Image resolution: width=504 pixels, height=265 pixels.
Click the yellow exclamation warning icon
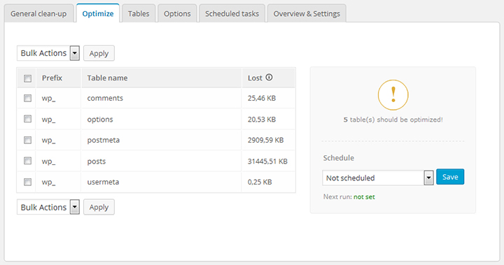[x=393, y=95]
